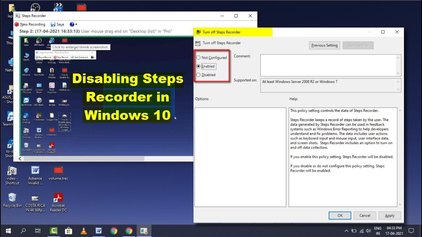Screen dimensions: 422x237
Task: Click Help pane scroll-down arrow
Action: click(x=400, y=204)
